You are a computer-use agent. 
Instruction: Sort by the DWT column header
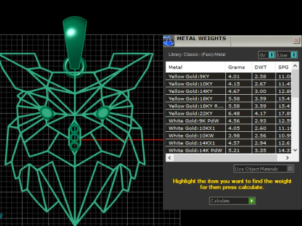[264, 67]
